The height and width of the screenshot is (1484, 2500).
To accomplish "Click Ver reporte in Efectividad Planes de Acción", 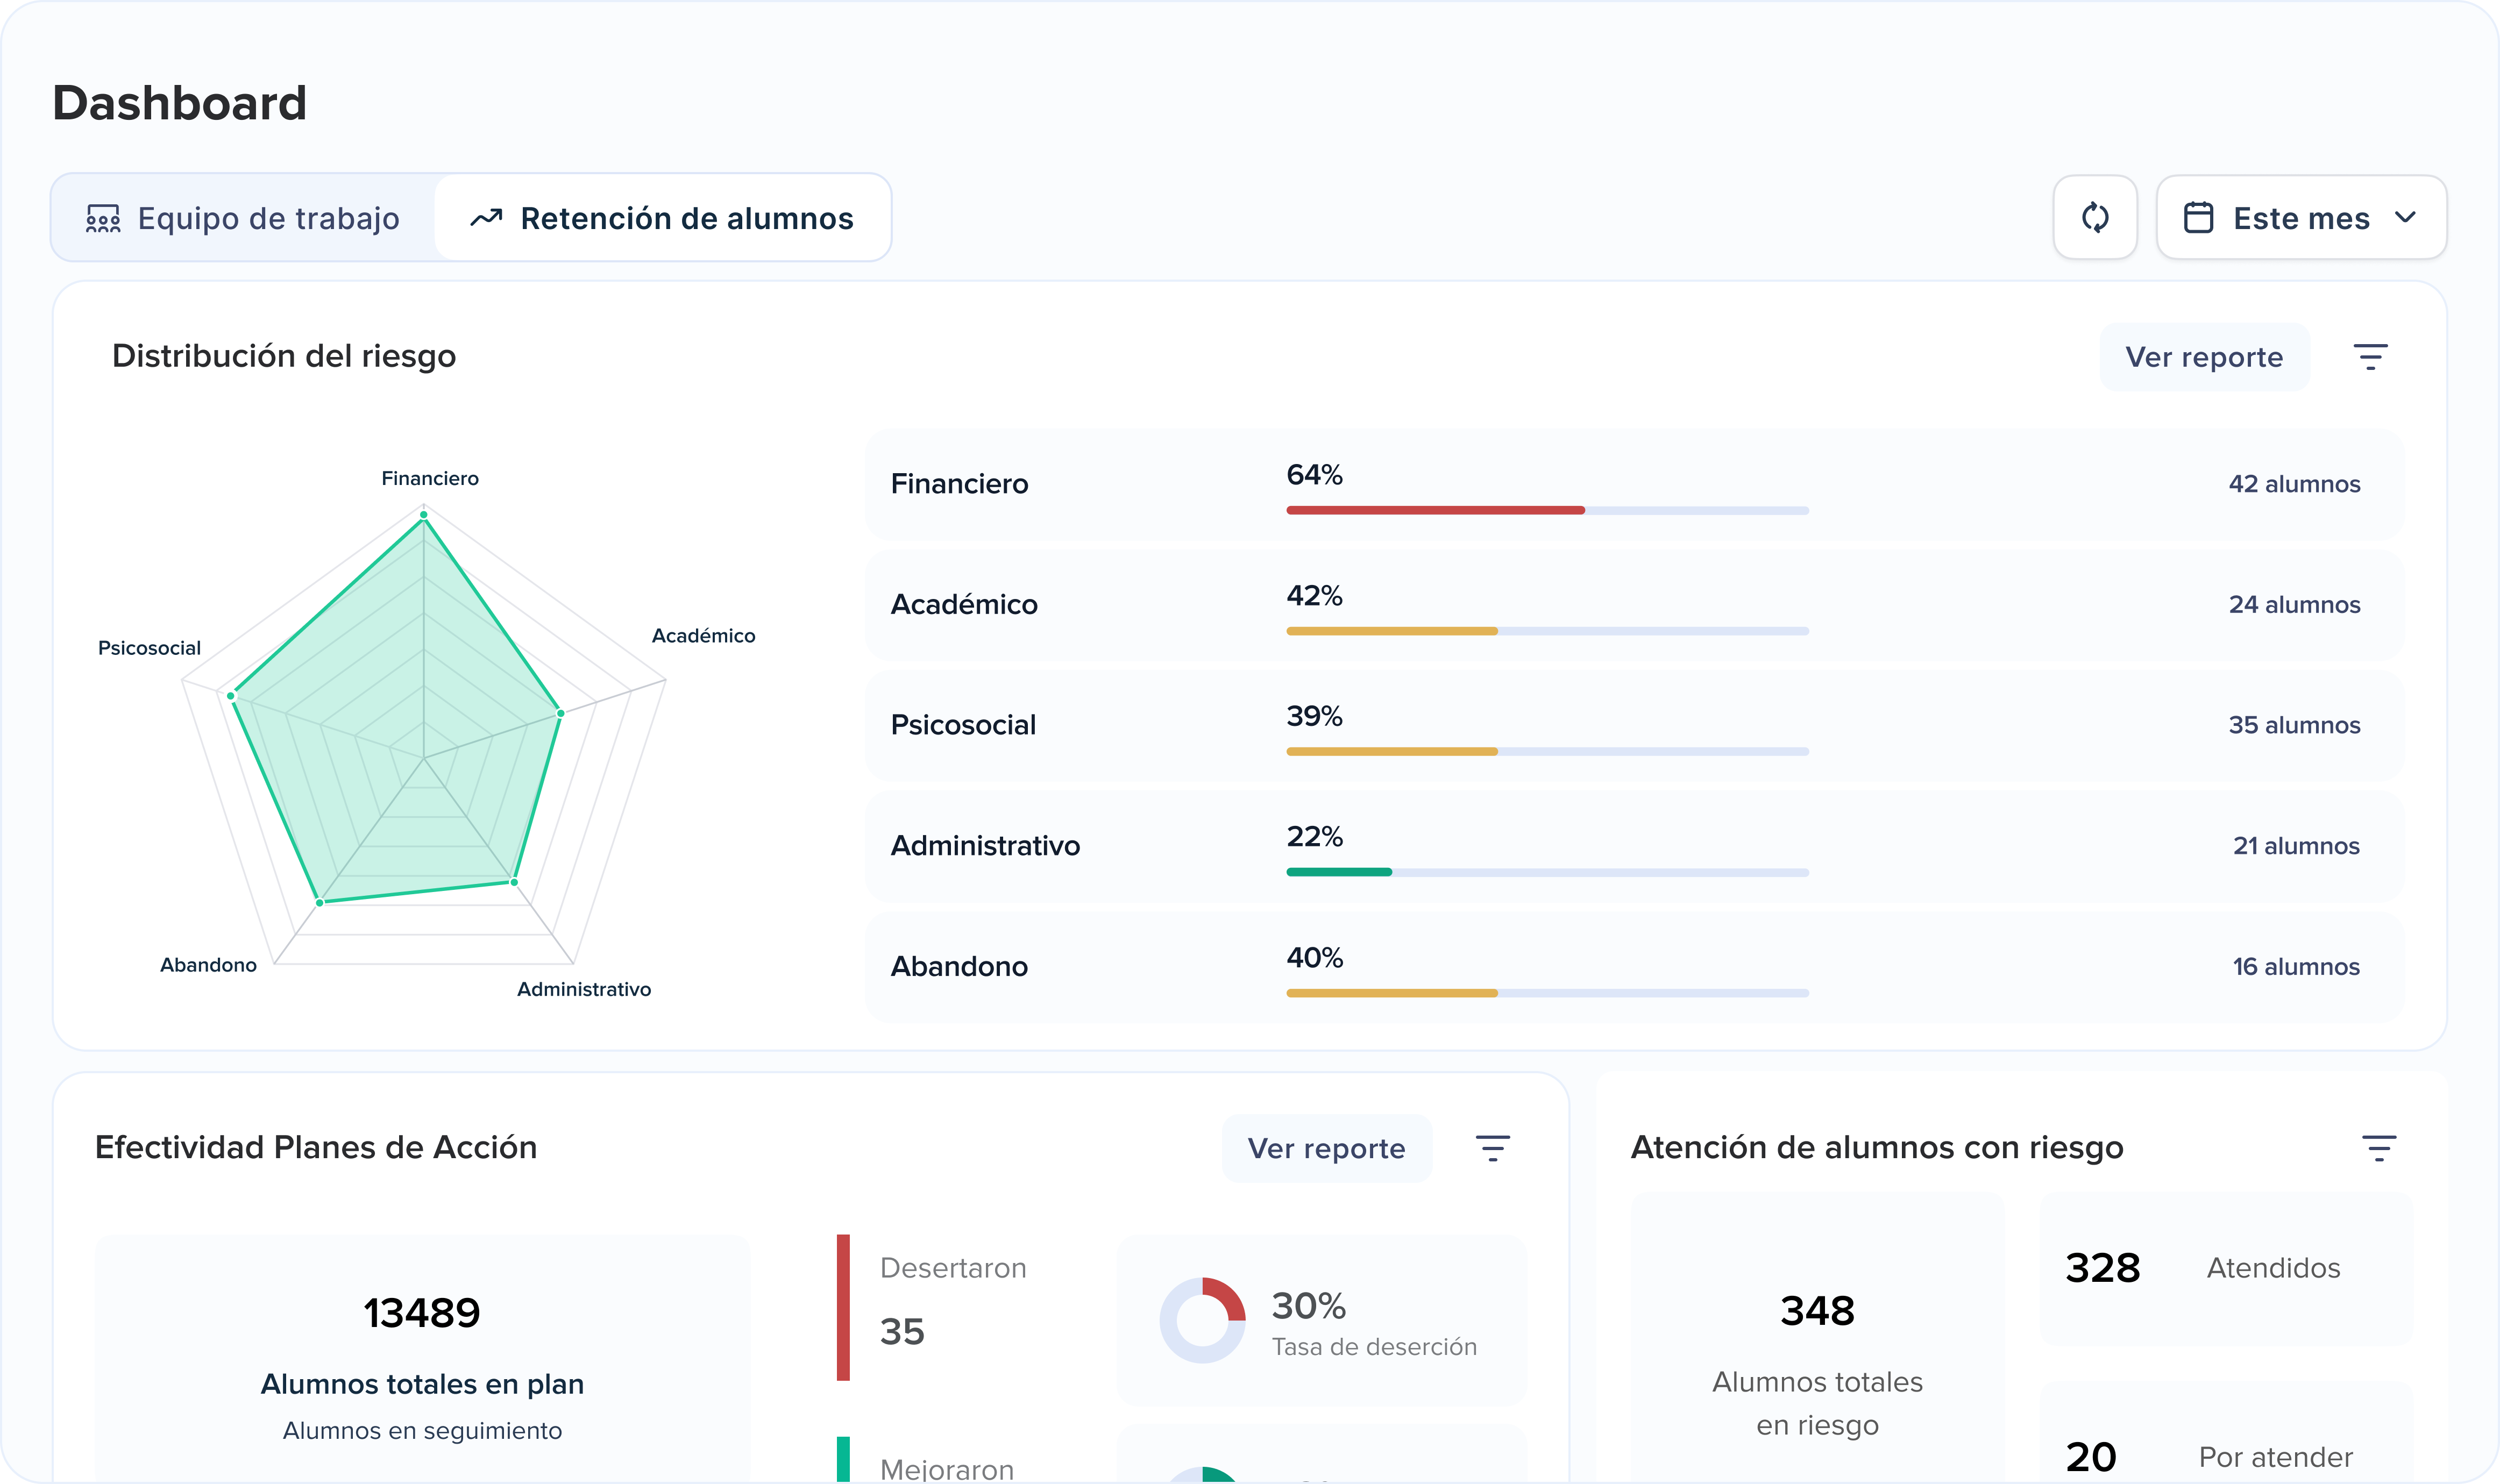I will [x=1326, y=1148].
